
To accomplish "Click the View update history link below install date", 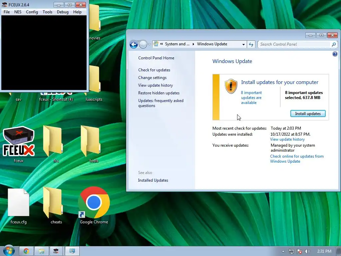I will click(x=287, y=139).
